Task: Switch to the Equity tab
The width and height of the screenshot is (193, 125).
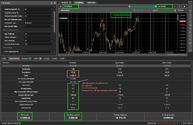Action: click(4, 59)
